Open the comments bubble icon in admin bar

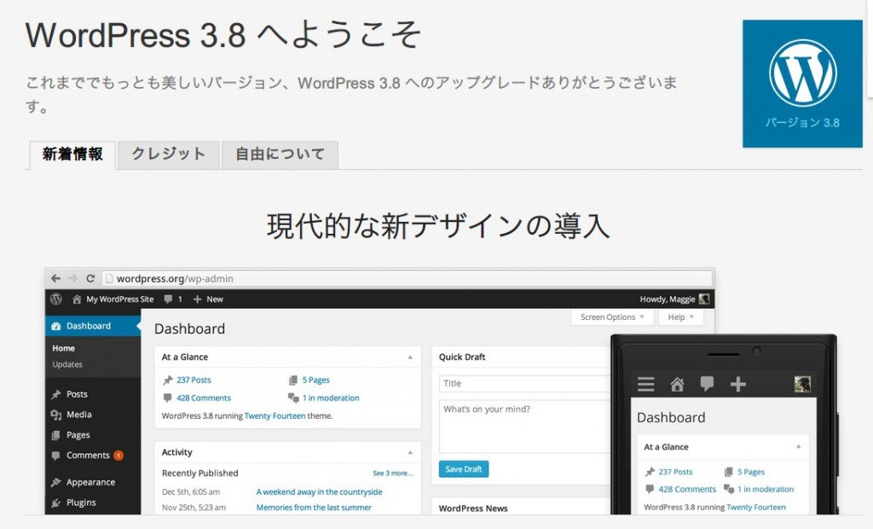pyautogui.click(x=168, y=299)
